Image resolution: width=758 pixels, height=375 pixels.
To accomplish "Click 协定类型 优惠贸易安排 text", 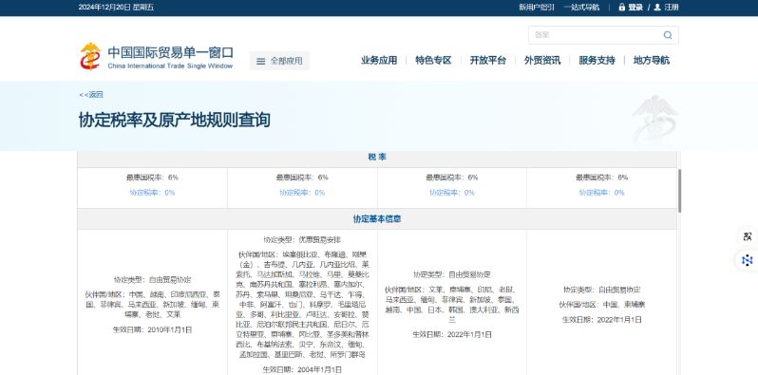I will tap(302, 239).
